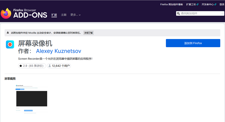Focus the 查找附加组件 search field

click(x=200, y=13)
